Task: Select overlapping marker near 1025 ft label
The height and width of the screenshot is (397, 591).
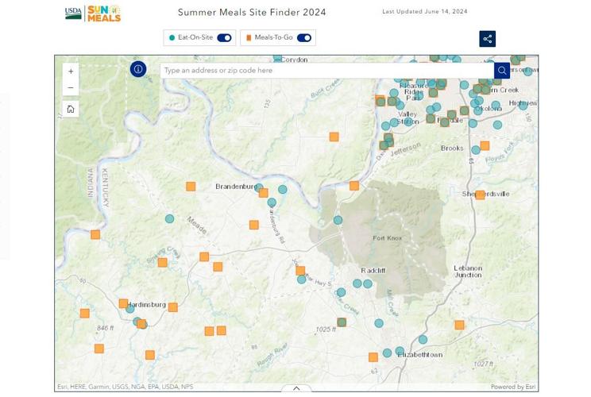Action: click(x=342, y=322)
